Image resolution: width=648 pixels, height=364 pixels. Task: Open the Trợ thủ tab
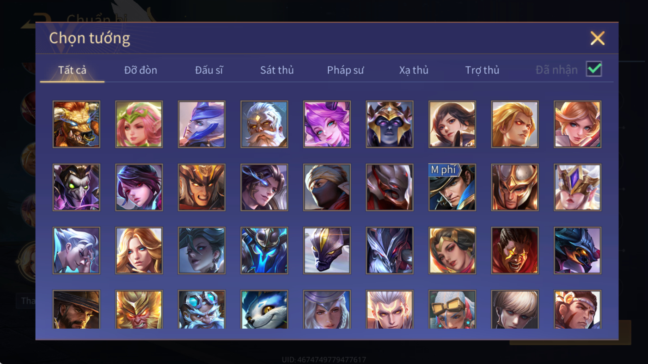coord(482,70)
